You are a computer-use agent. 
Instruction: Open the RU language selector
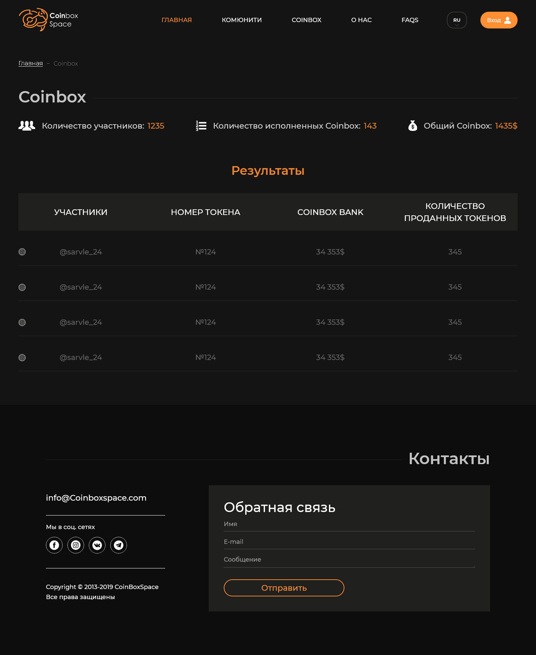click(x=456, y=20)
